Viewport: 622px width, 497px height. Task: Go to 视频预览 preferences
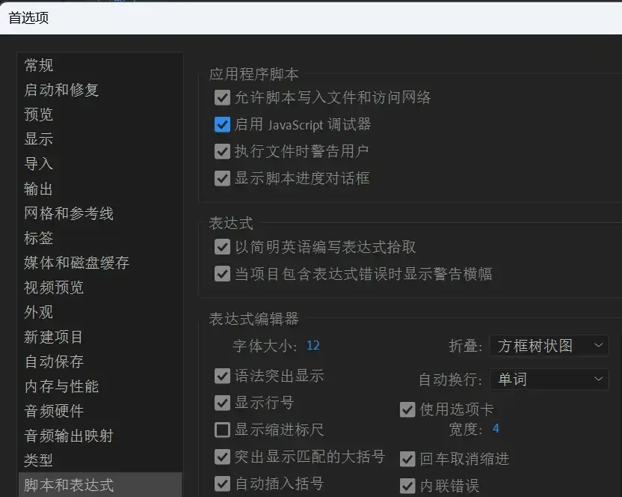tap(54, 287)
